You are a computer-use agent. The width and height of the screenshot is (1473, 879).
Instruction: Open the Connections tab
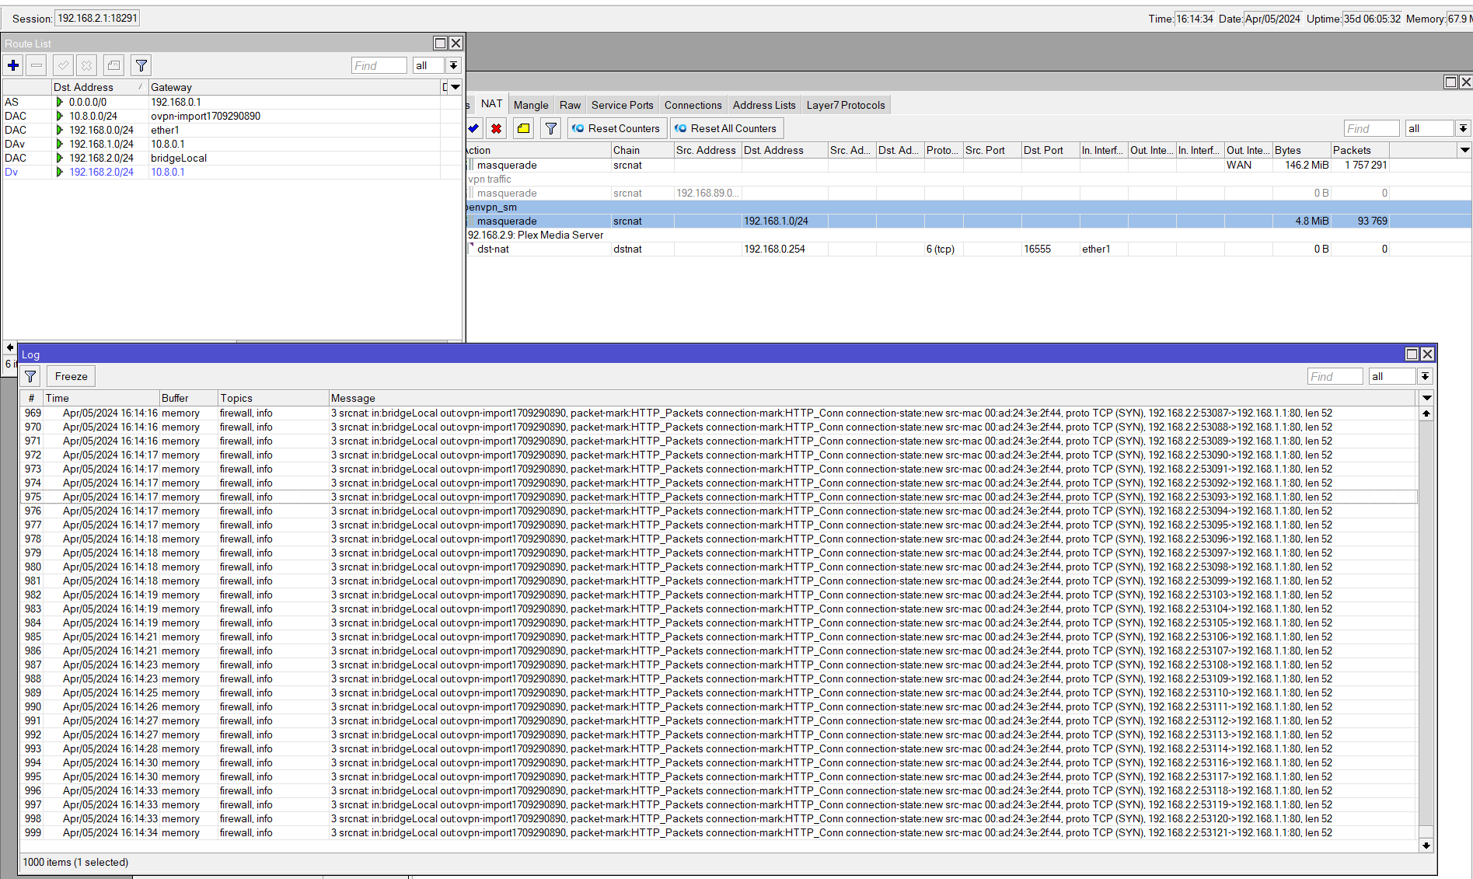coord(693,105)
